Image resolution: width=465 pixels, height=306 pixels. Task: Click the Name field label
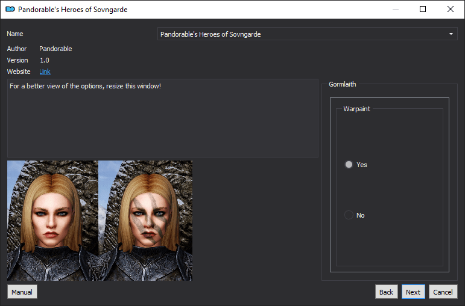coord(15,34)
